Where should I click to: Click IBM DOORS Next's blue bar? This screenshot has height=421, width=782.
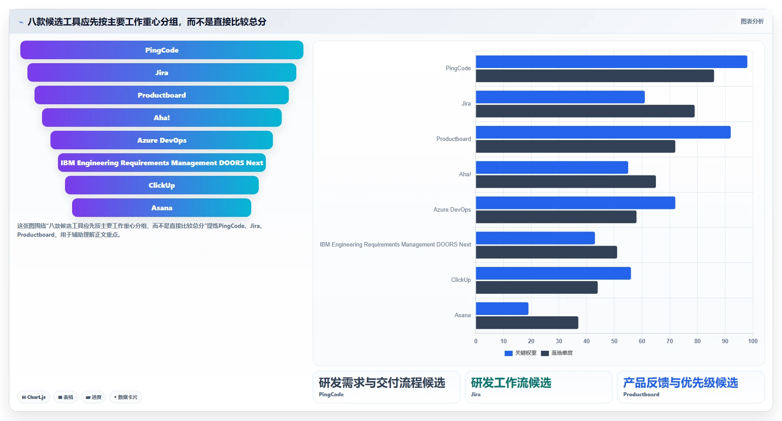[x=535, y=238]
